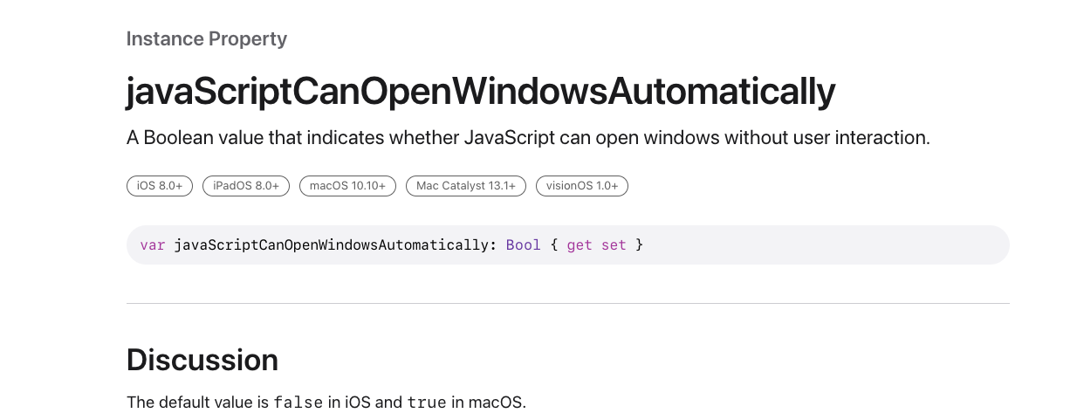Click the 'set' keyword in the declaration

click(x=614, y=245)
